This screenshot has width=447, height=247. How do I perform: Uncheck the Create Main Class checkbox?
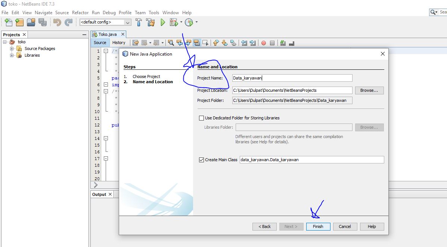coord(201,159)
